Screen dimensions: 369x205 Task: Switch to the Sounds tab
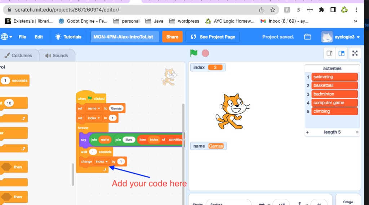click(x=57, y=55)
